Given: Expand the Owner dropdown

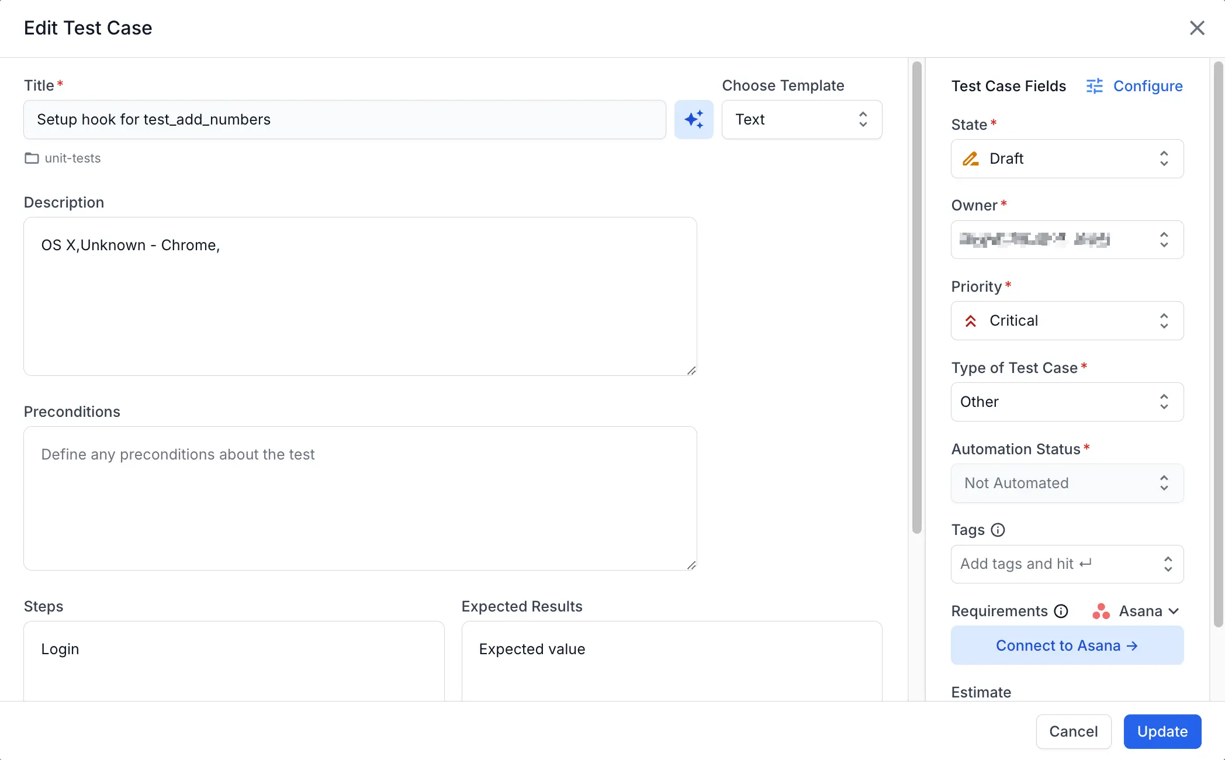Looking at the screenshot, I should [x=1067, y=240].
